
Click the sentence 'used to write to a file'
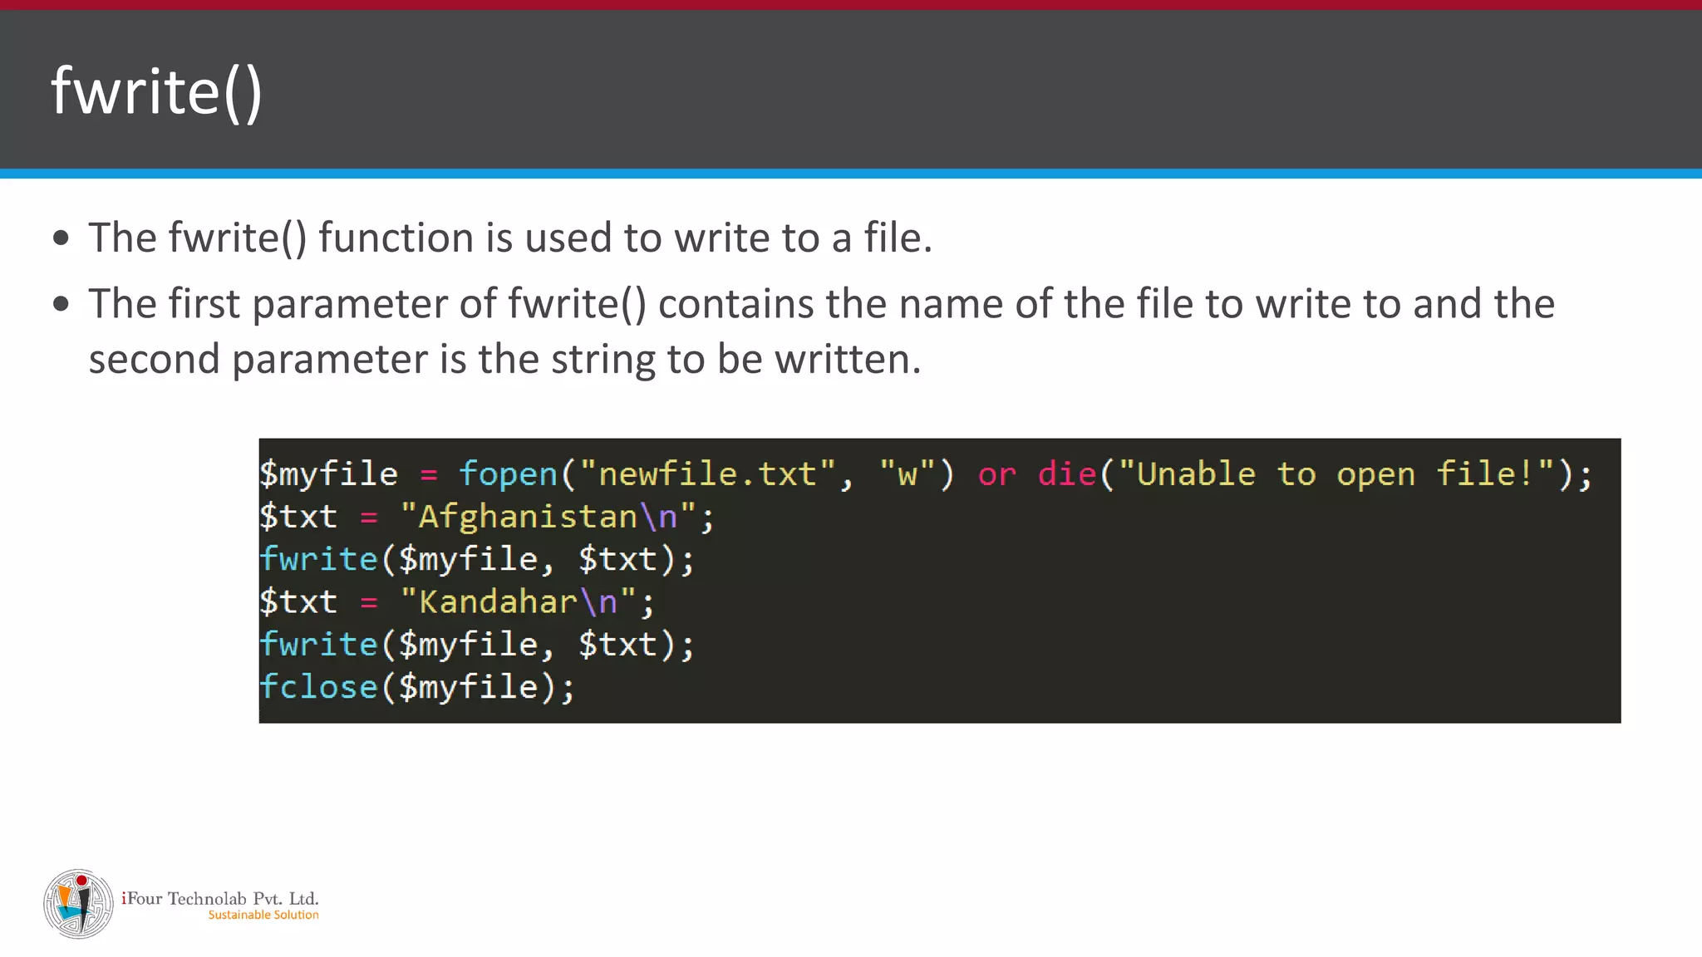[728, 238]
